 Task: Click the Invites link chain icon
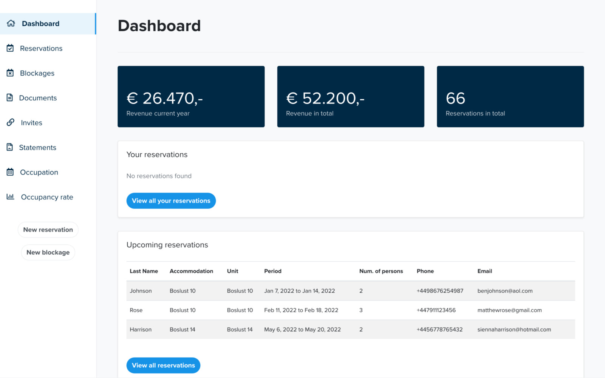click(x=11, y=122)
